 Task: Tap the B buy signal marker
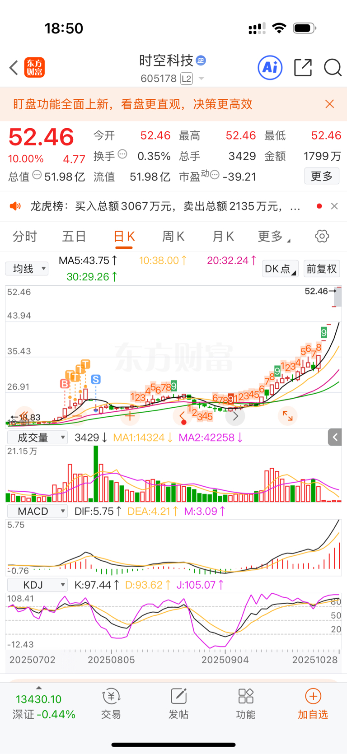click(x=65, y=384)
